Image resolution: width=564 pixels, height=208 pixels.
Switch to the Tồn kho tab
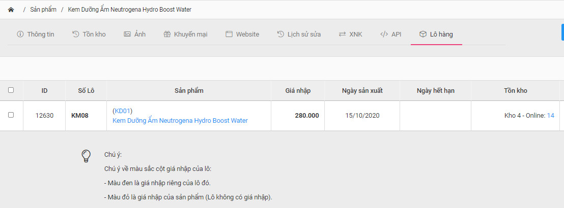pyautogui.click(x=89, y=34)
